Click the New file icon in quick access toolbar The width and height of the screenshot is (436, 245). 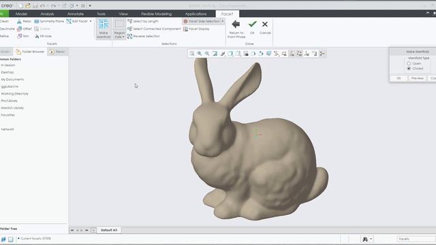21,5
